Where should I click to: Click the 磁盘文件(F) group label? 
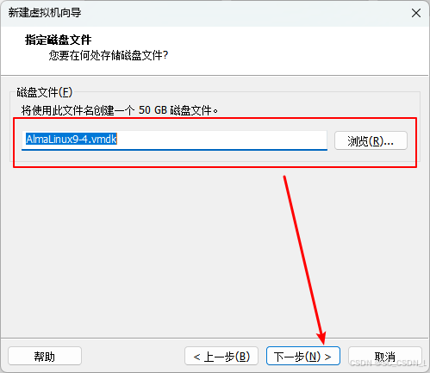pos(45,92)
